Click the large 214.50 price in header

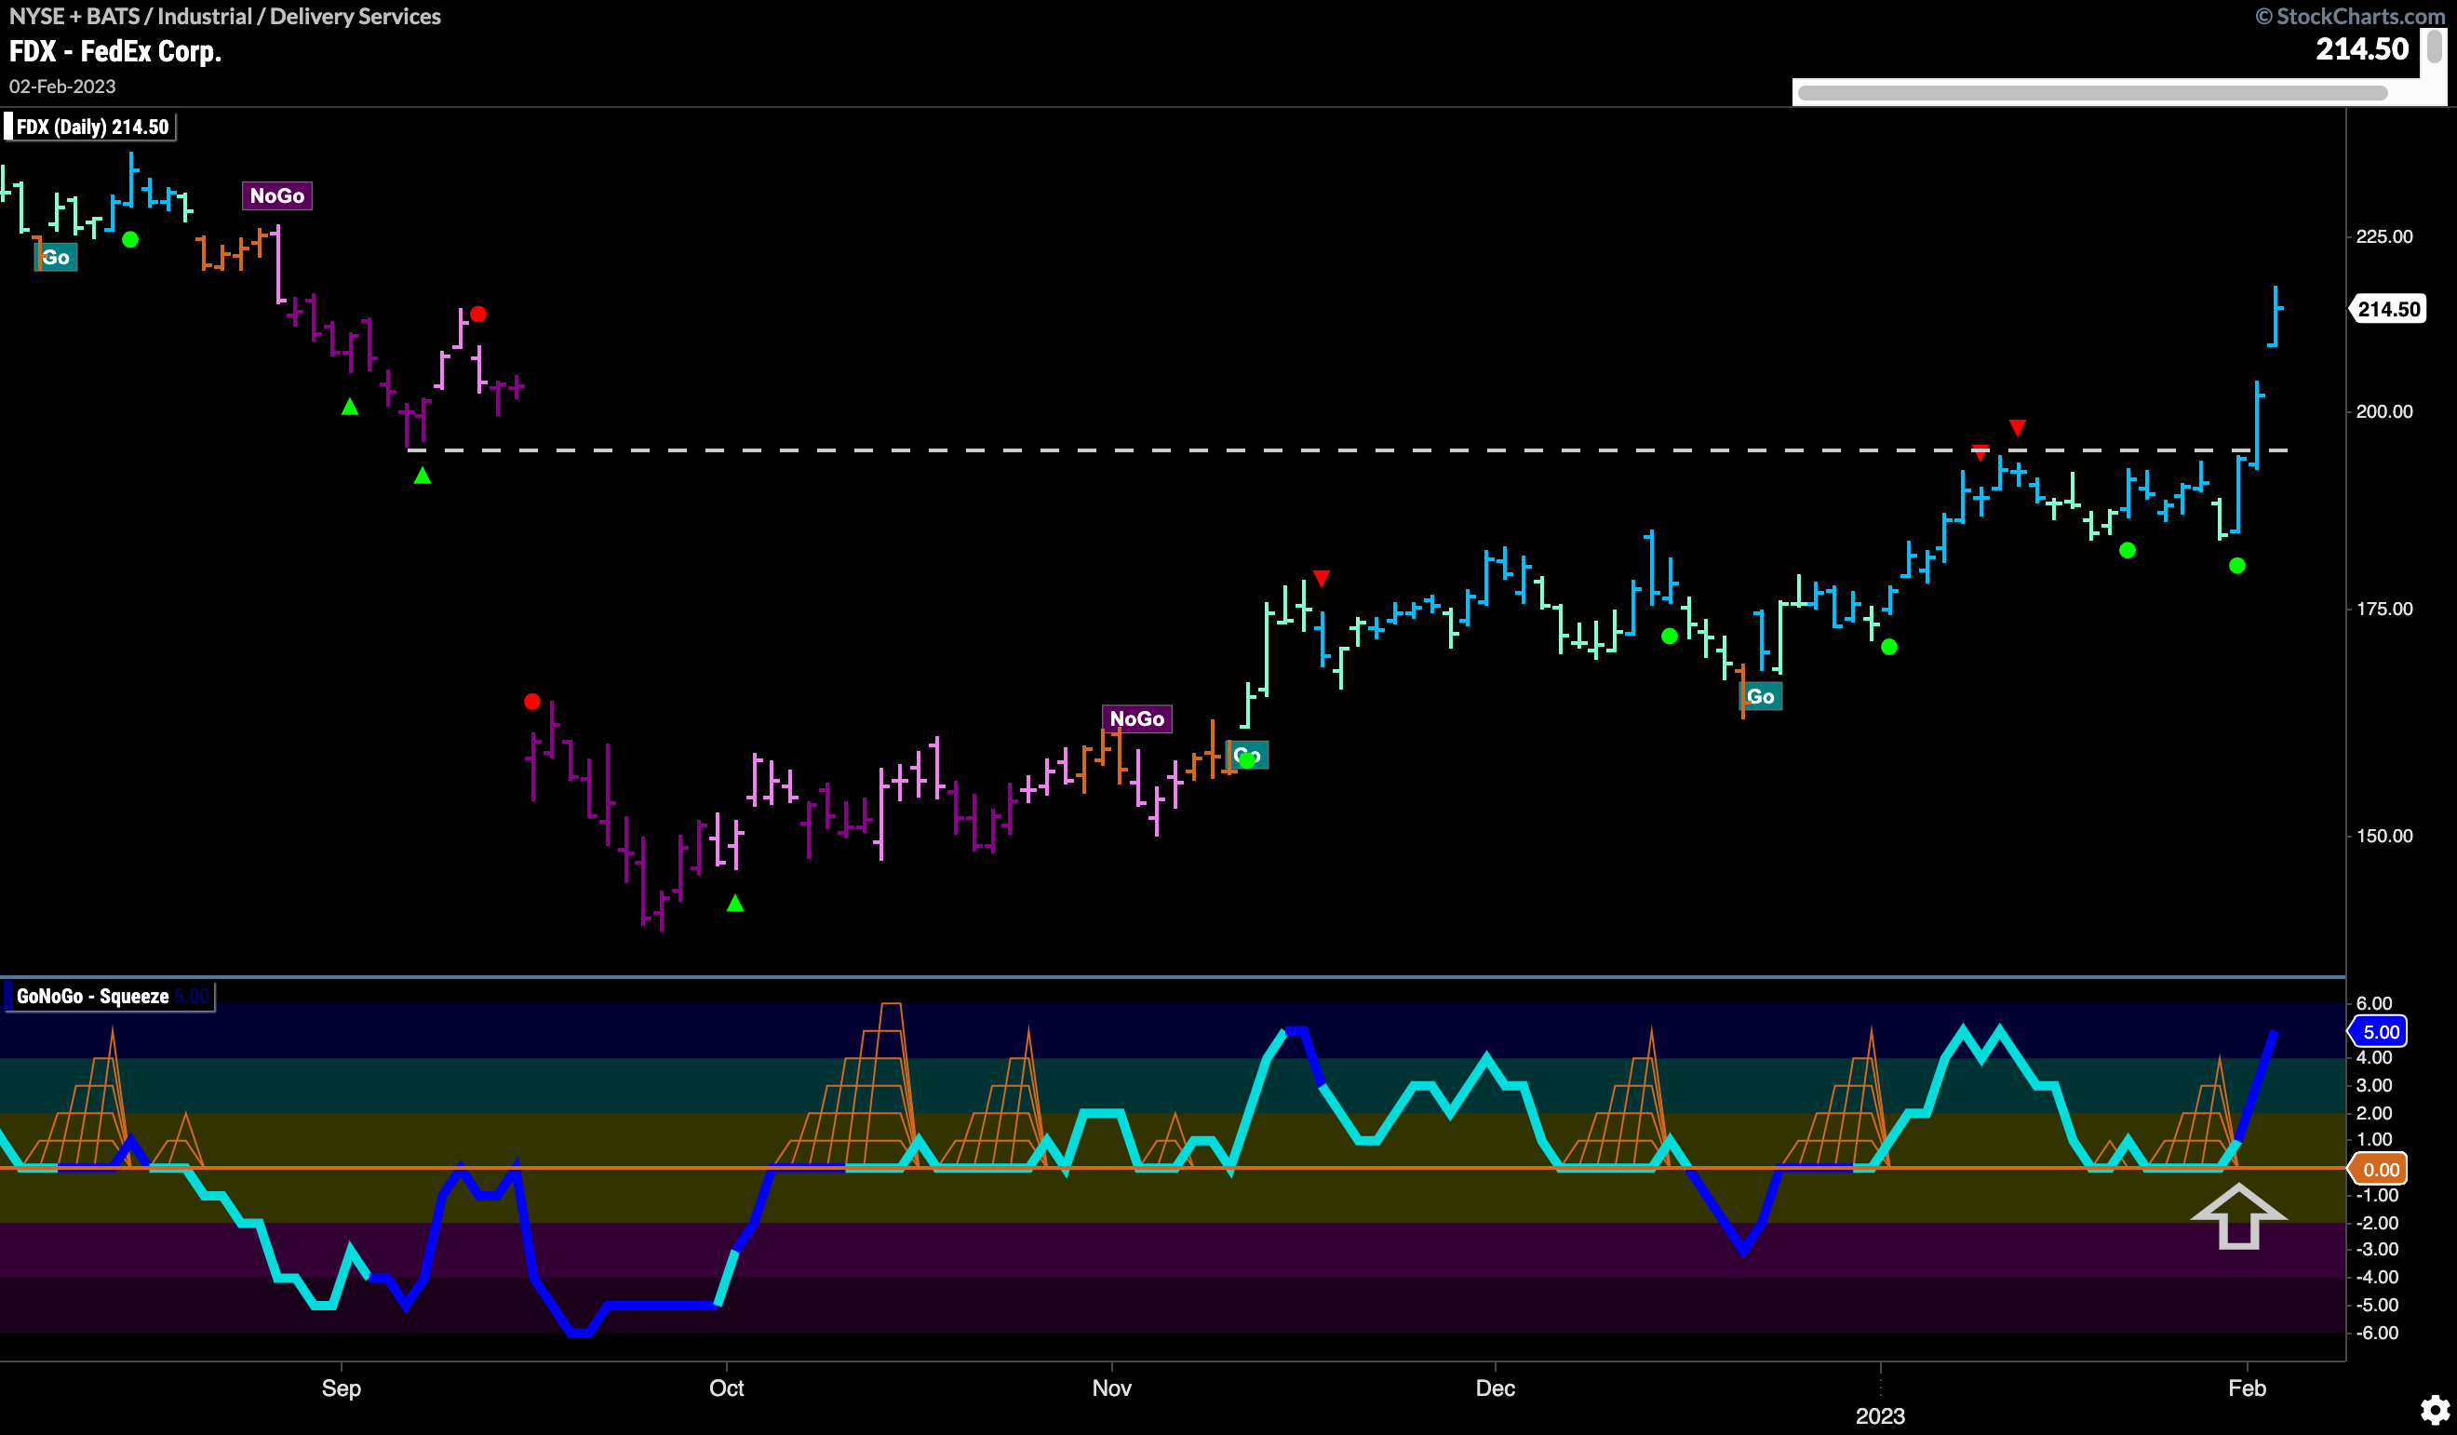coord(2361,48)
